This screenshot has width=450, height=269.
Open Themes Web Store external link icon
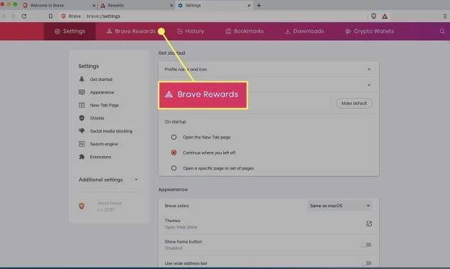point(369,224)
